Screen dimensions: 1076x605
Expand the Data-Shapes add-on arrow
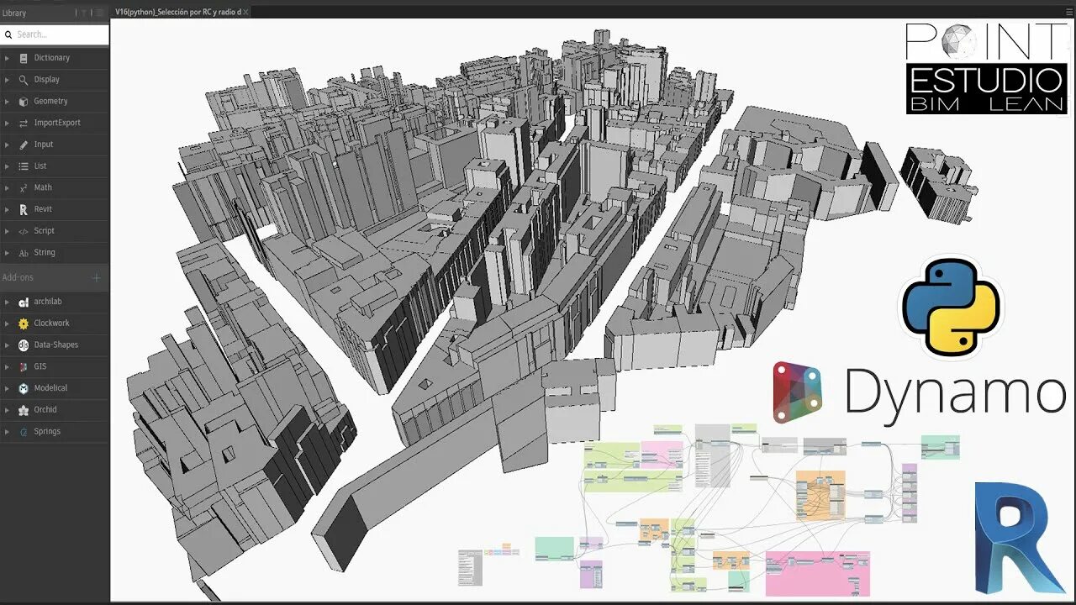(x=7, y=345)
